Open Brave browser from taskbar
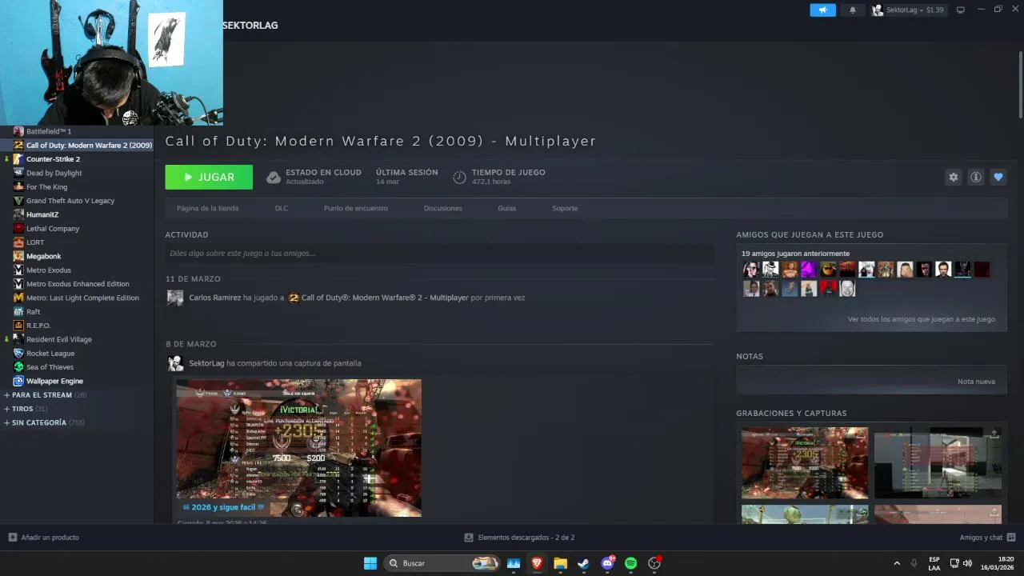This screenshot has height=576, width=1024. [x=537, y=563]
